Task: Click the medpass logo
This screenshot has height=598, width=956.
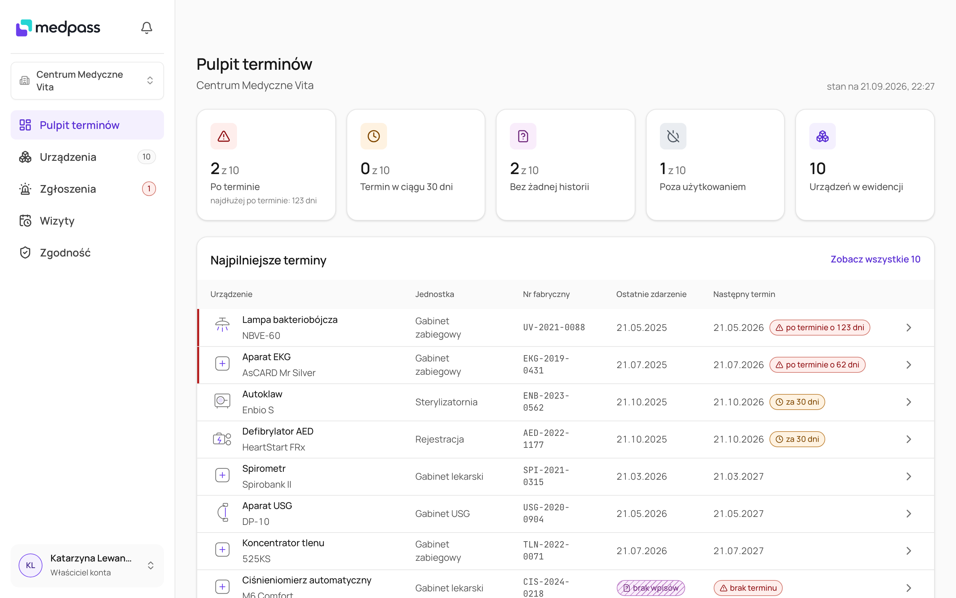Action: (58, 28)
